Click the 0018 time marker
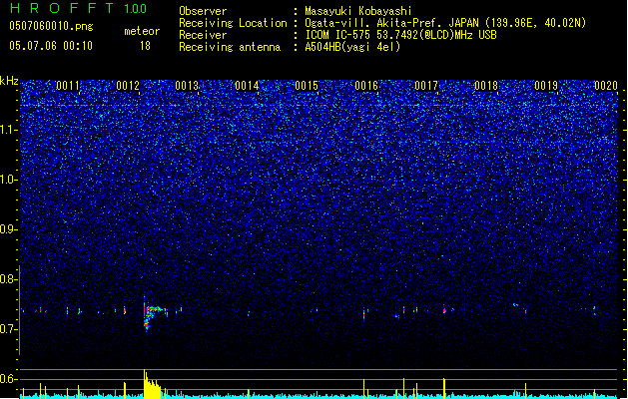This screenshot has height=399, width=628. [x=486, y=86]
